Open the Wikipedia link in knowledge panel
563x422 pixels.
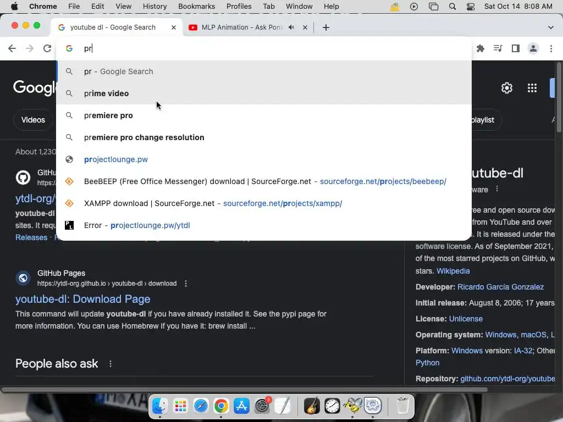[453, 271]
